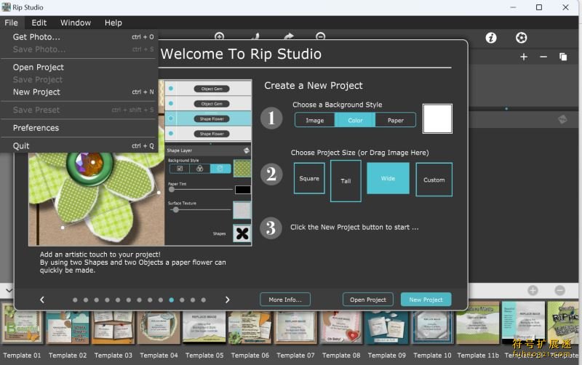Select Template 02 thumbnail
This screenshot has height=365, width=582.
pyautogui.click(x=68, y=326)
